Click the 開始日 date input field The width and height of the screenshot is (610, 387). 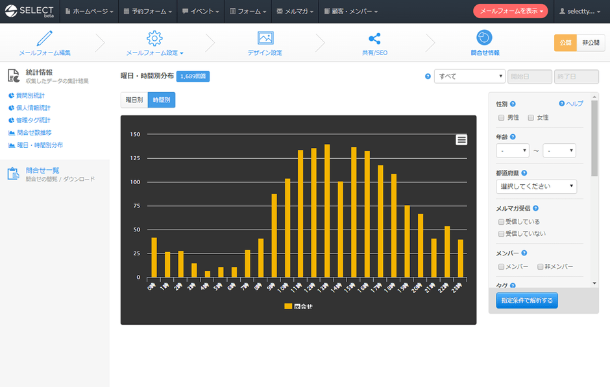pos(530,76)
